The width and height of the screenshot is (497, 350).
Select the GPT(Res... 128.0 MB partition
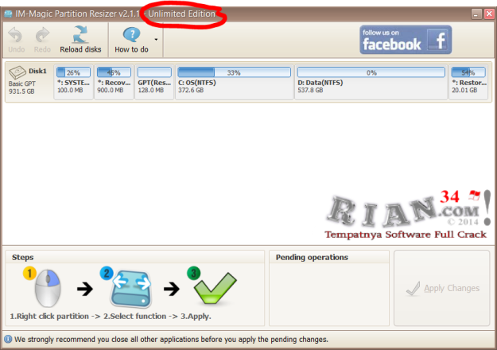click(154, 82)
